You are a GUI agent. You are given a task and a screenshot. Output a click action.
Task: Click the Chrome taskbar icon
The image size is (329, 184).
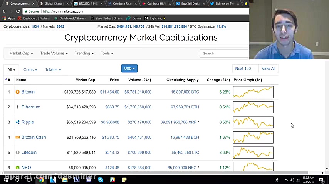click(x=41, y=180)
